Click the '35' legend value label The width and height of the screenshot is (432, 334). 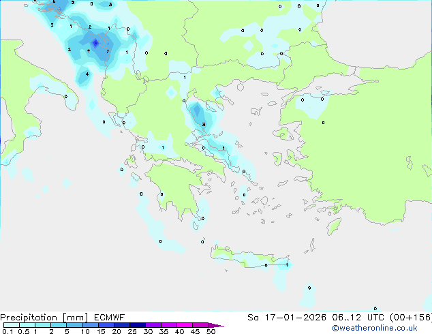pos(164,331)
